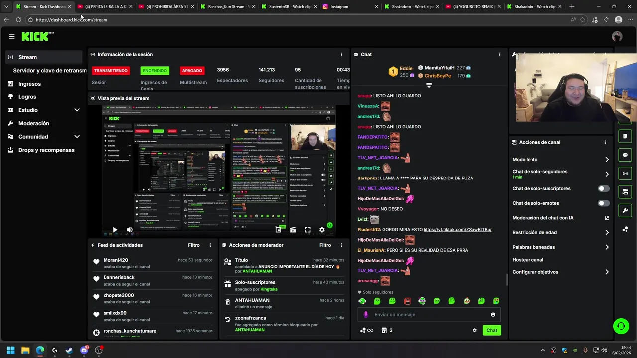This screenshot has height=358, width=637.
Task: Click the purple microphone icon in the chat input
Action: (x=366, y=314)
